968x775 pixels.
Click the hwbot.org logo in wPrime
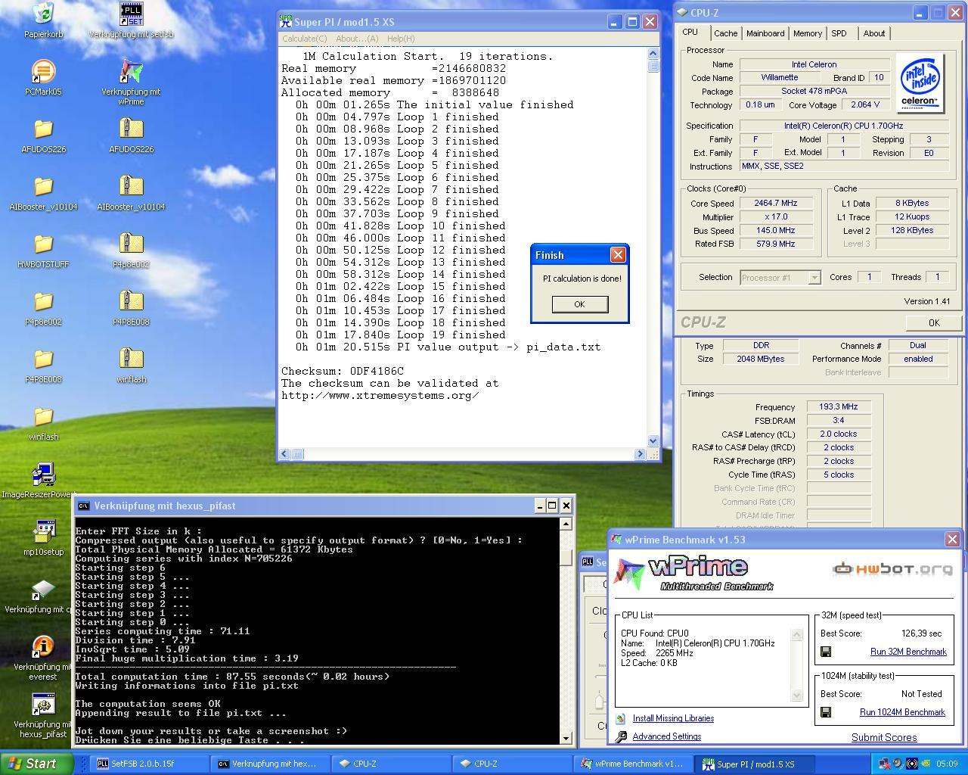coord(892,569)
